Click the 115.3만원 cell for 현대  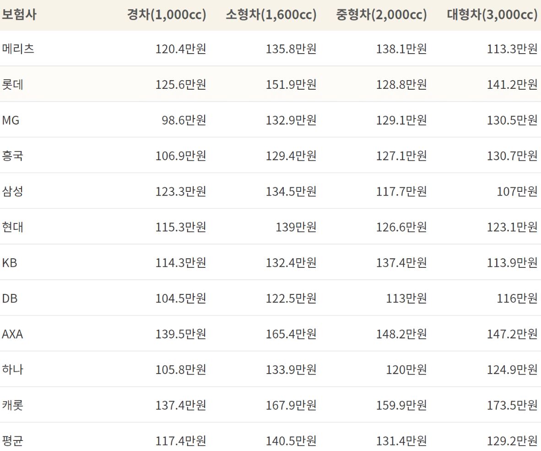tap(181, 227)
